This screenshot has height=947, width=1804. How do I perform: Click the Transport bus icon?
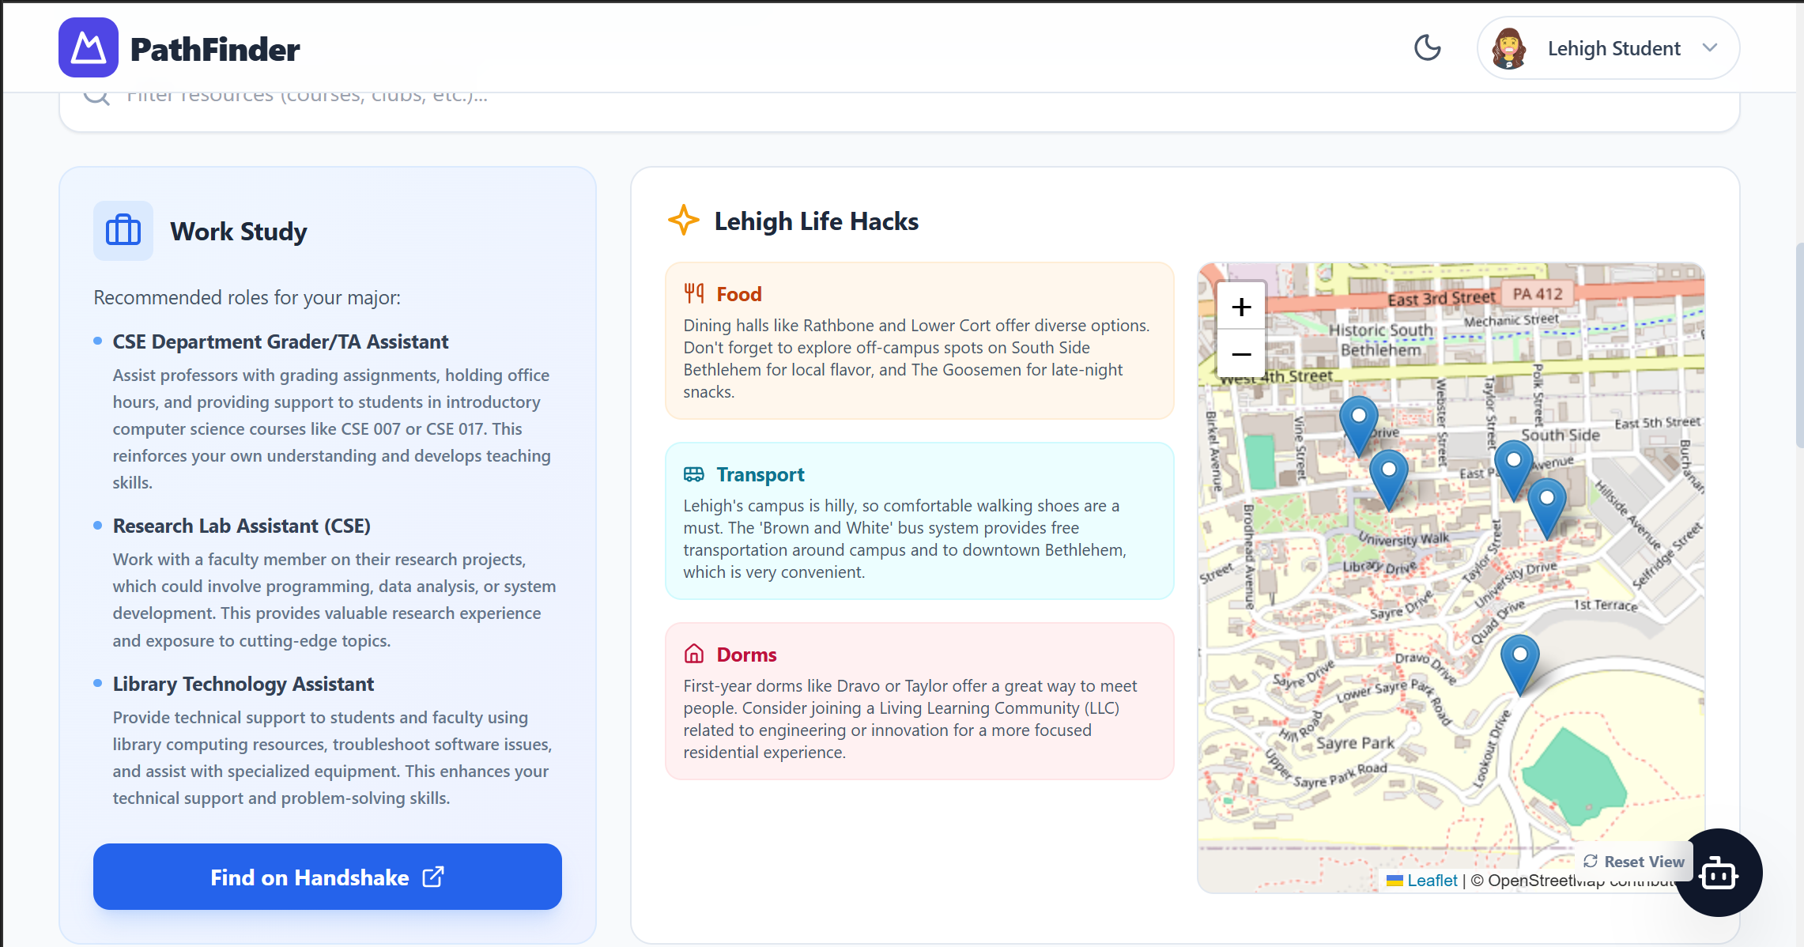[694, 474]
